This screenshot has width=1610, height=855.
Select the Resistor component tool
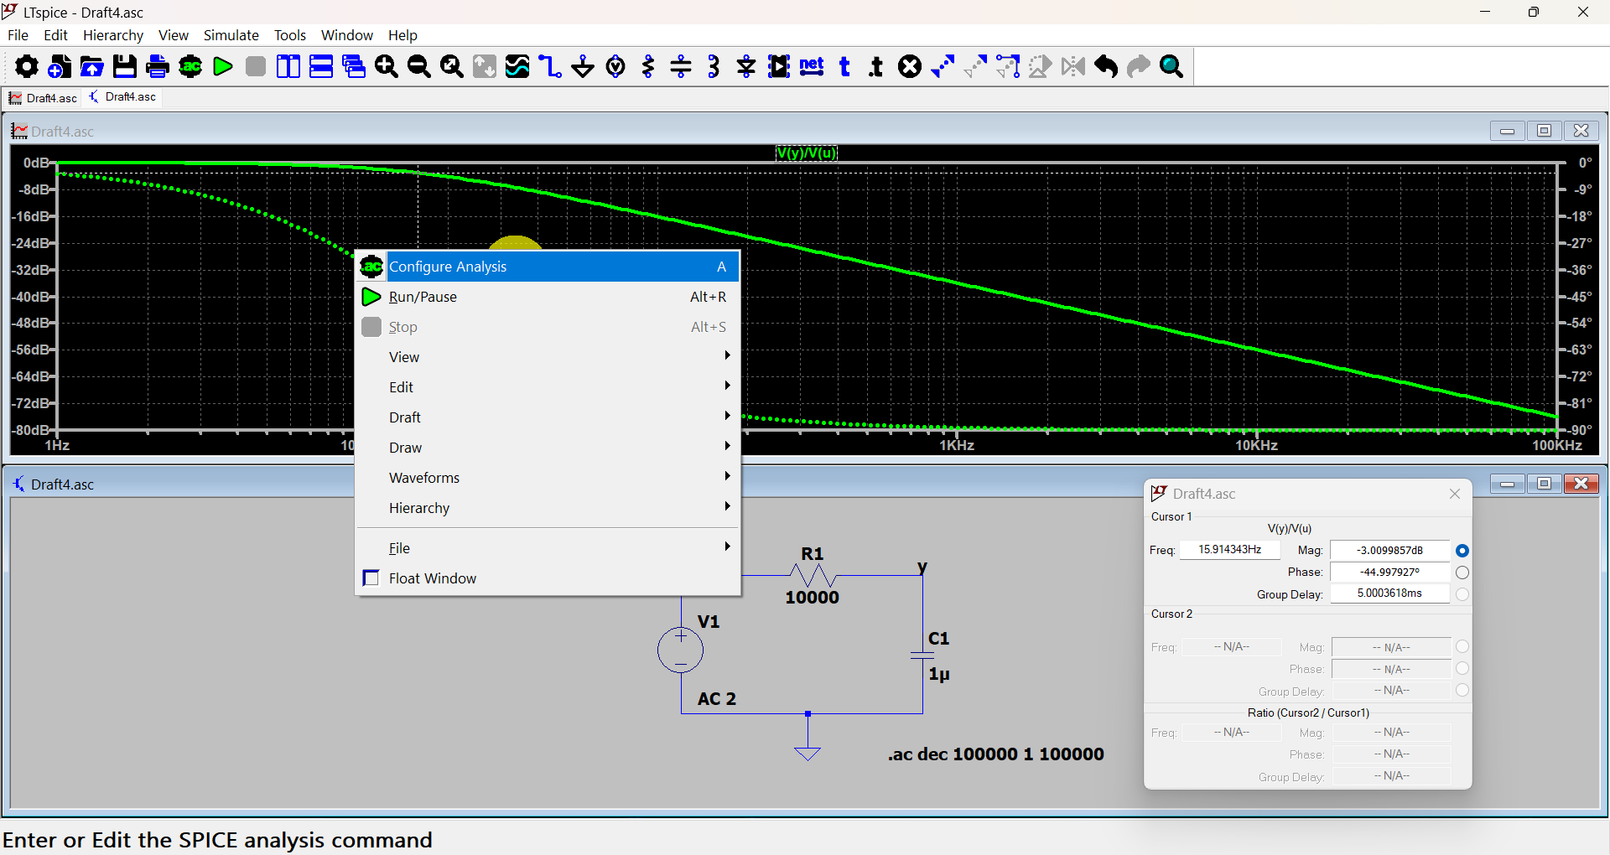648,66
